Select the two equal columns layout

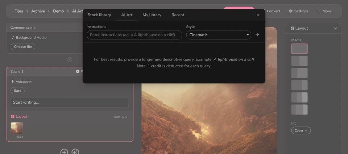[299, 61]
